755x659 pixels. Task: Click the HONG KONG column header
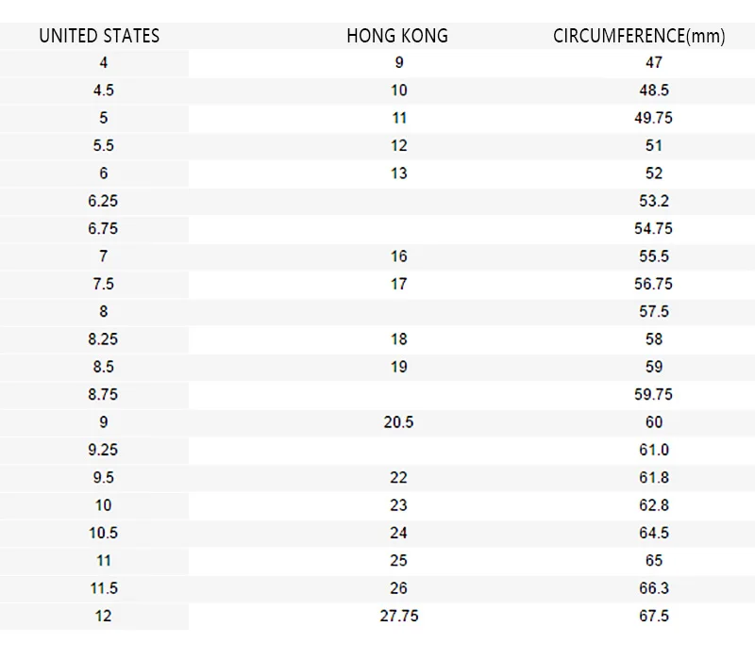[x=397, y=37]
